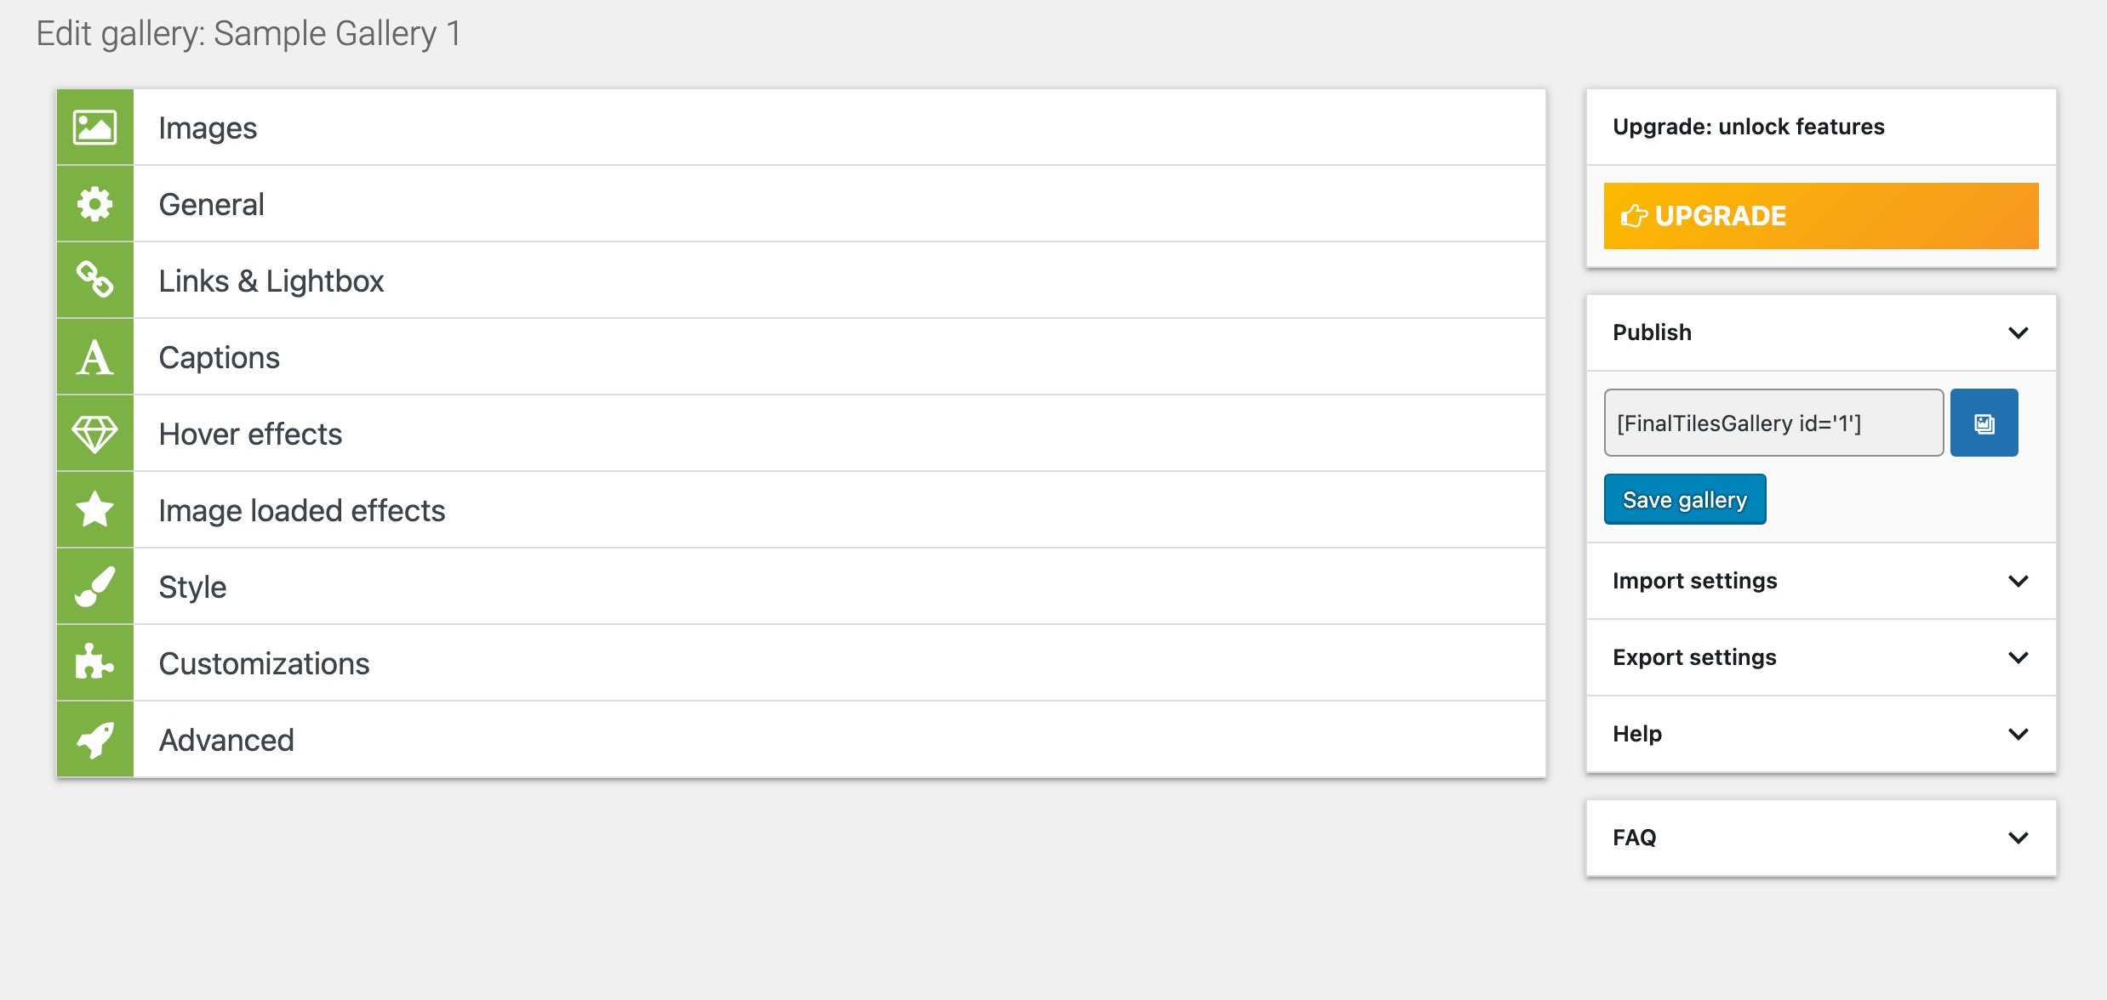
Task: Open the Links & Lightbox tab
Action: (271, 281)
